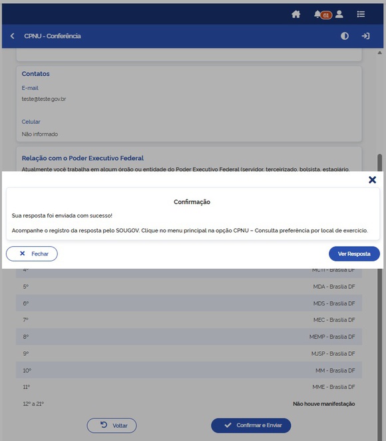This screenshot has height=441, width=386.
Task: Open the main menu list icon
Action: click(x=361, y=14)
